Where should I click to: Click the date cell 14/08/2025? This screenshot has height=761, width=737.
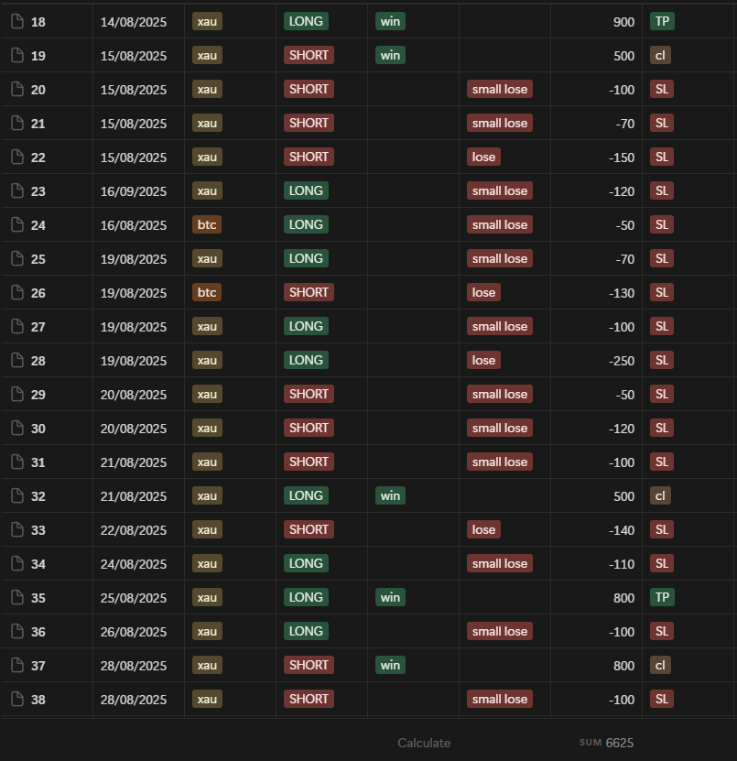tap(134, 21)
